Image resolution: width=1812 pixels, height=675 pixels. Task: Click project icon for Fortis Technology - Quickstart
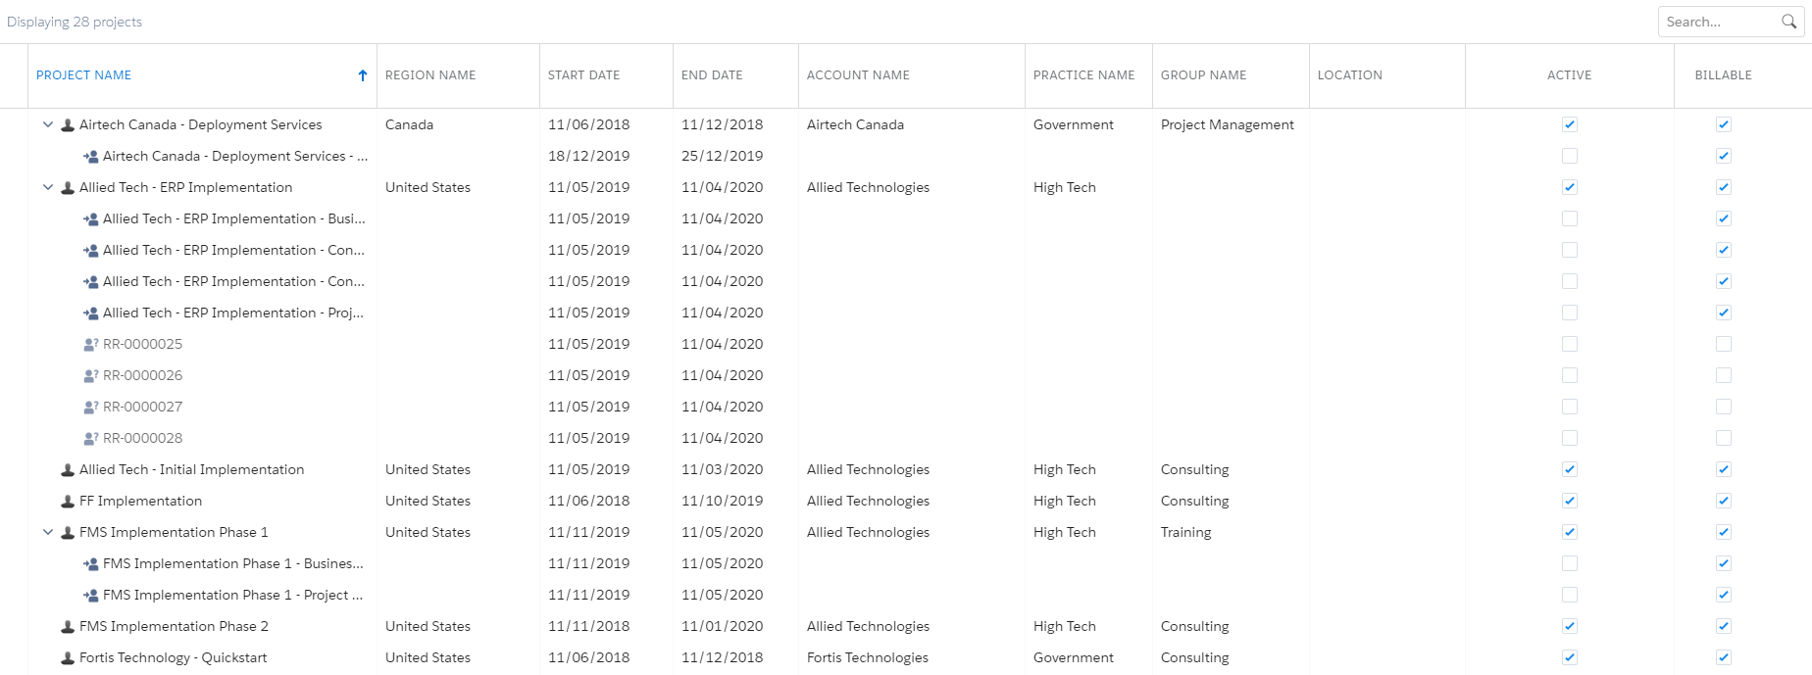click(x=68, y=658)
